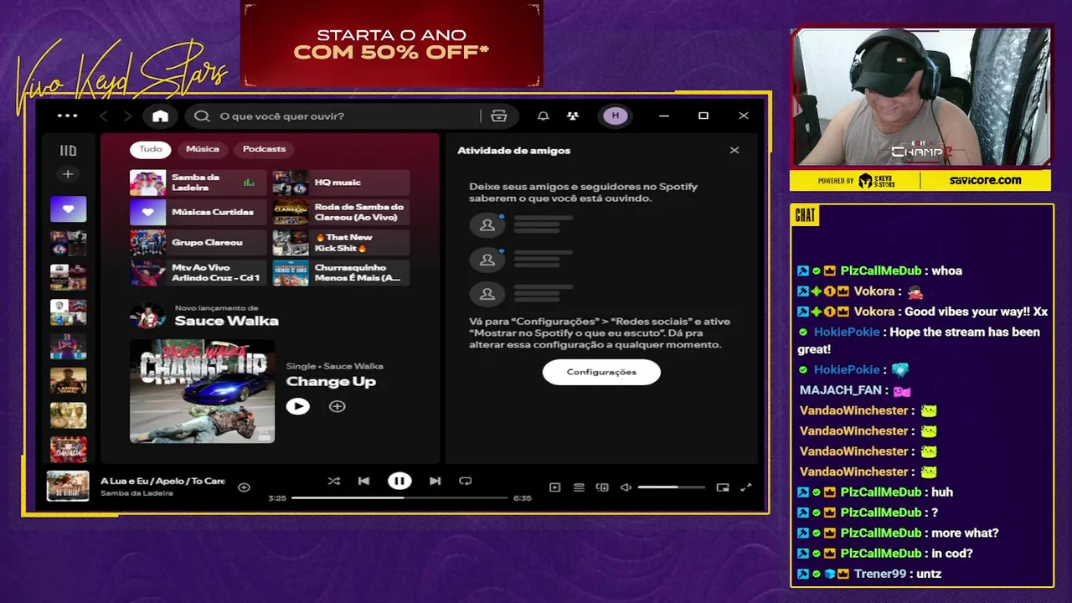Select the "Tudo" filter chip
This screenshot has width=1072, height=603.
[151, 149]
